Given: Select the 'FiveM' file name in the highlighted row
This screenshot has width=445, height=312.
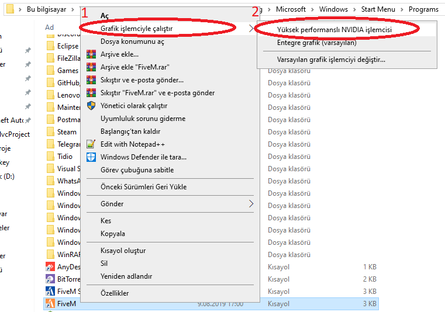Looking at the screenshot, I should pyautogui.click(x=67, y=303).
